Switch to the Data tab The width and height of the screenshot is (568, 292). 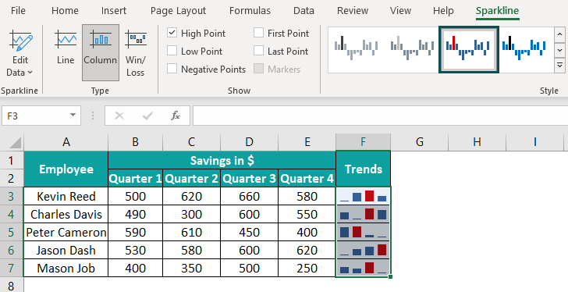click(x=304, y=11)
